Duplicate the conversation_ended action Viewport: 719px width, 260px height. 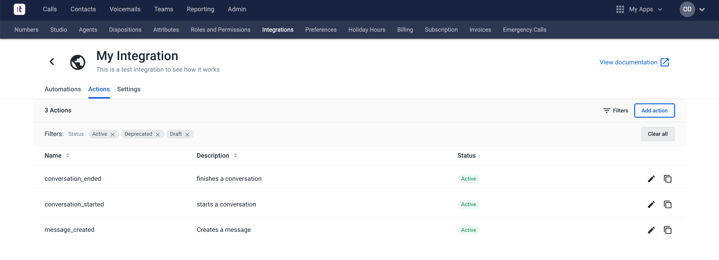click(667, 179)
